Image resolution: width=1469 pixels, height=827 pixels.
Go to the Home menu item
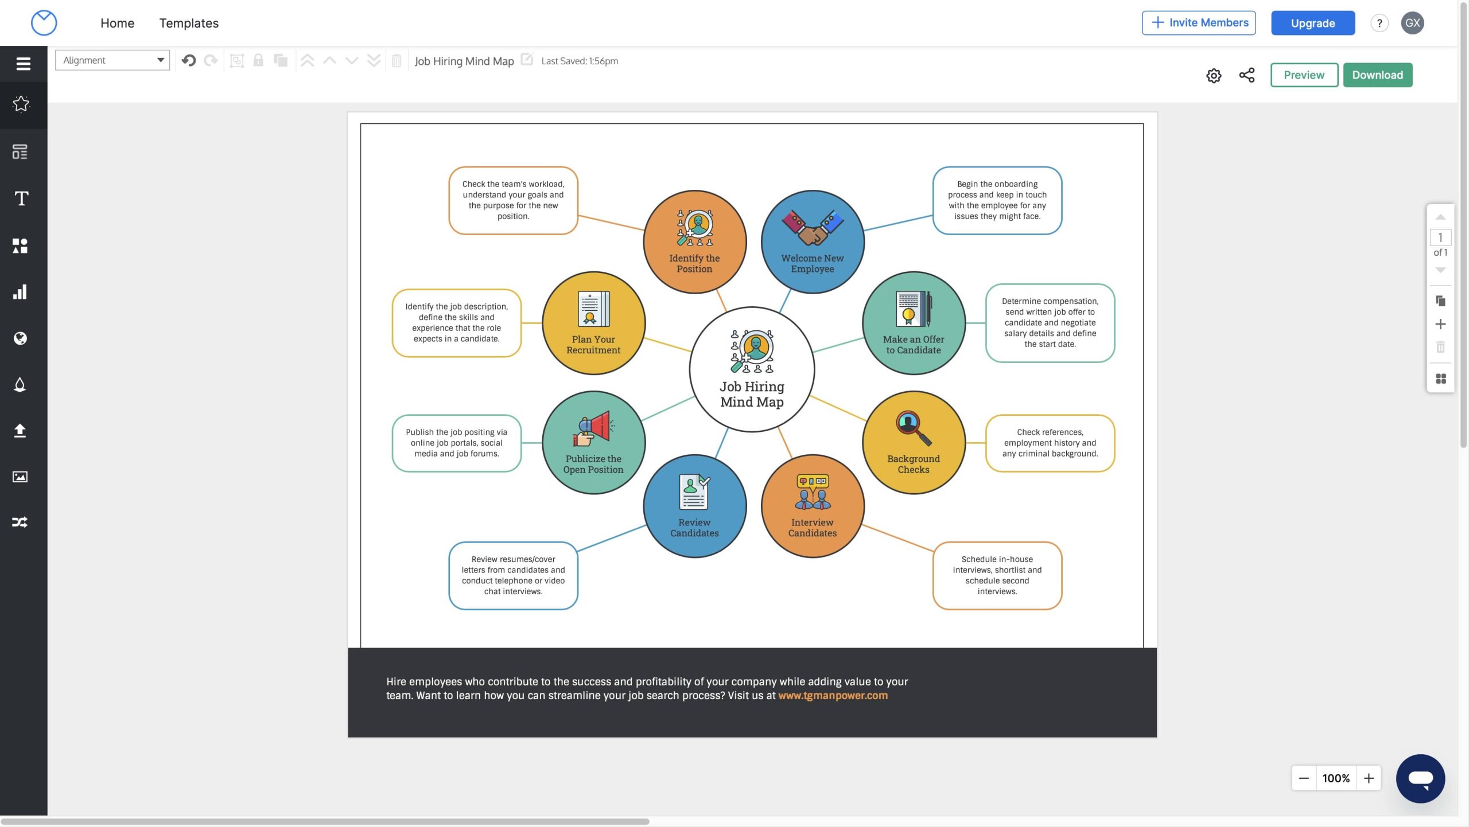tap(117, 23)
